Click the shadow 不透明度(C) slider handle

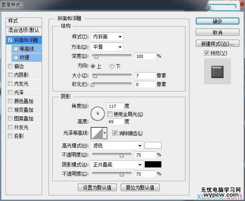[122, 174]
